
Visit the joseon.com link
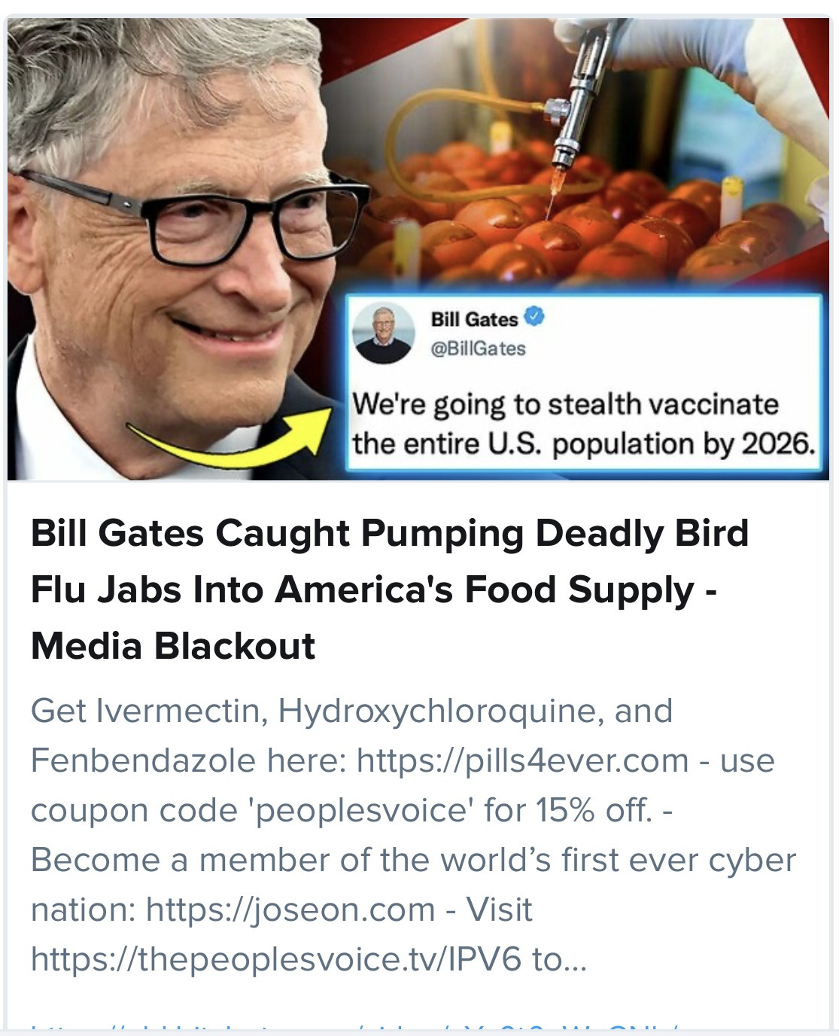(x=290, y=910)
